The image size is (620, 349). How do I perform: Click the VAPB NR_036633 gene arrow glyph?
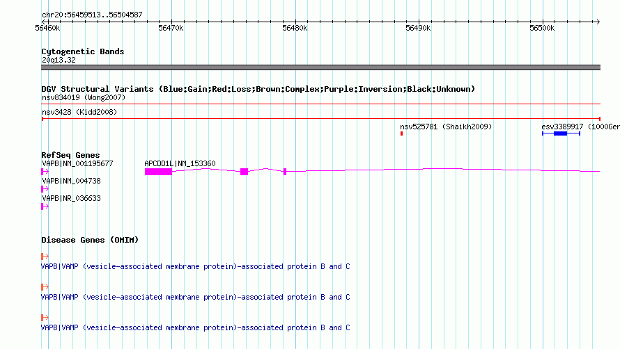click(x=45, y=206)
